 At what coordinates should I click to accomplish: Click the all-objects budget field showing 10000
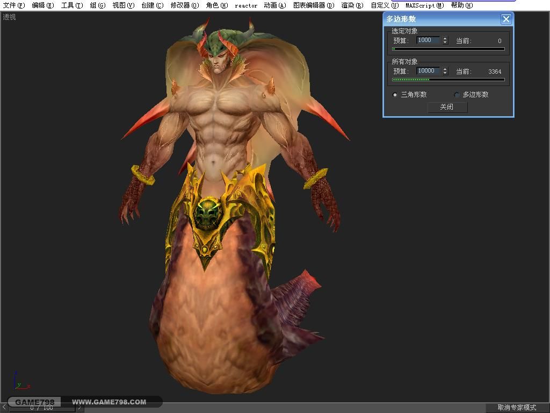click(x=428, y=71)
